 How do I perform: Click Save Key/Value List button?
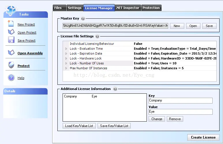click(x=114, y=126)
